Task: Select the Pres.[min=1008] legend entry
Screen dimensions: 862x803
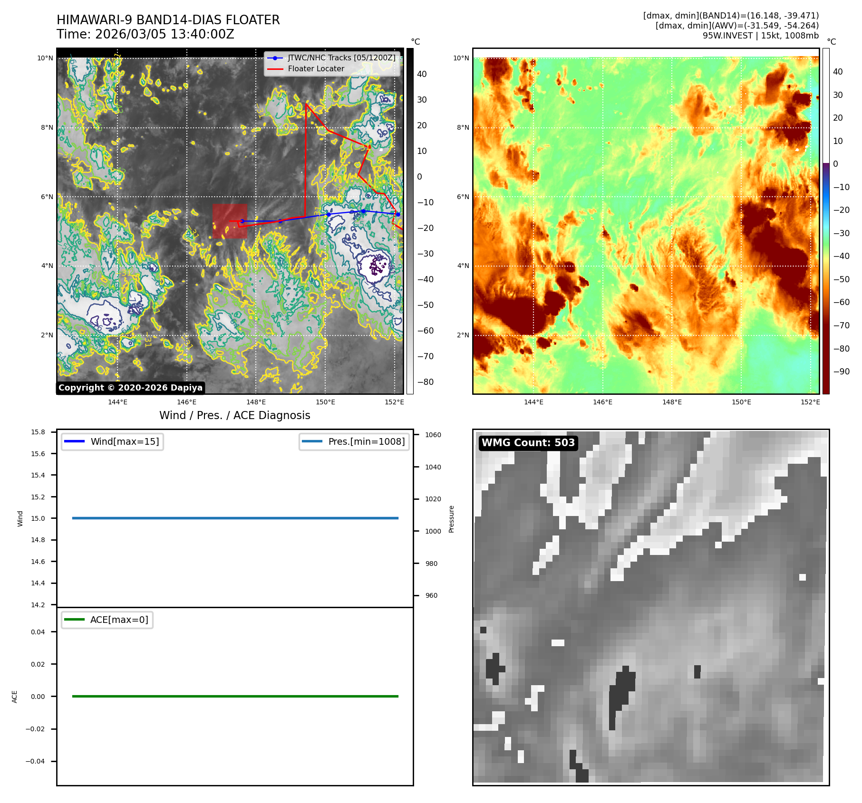Action: coord(354,441)
